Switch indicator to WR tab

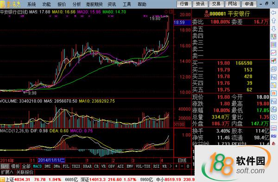click(164, 166)
